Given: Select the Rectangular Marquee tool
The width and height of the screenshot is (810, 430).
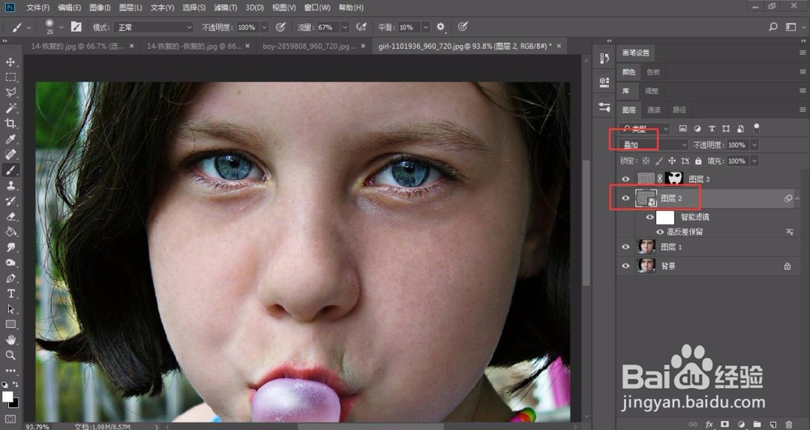Looking at the screenshot, I should tap(11, 78).
